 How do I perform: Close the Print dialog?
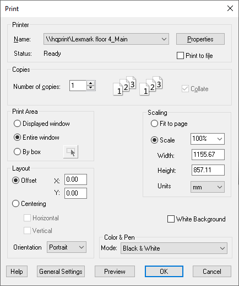[230, 8]
